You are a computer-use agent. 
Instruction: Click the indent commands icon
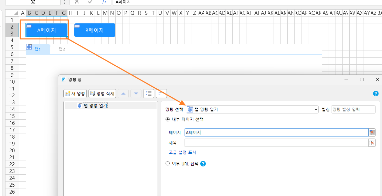click(149, 93)
